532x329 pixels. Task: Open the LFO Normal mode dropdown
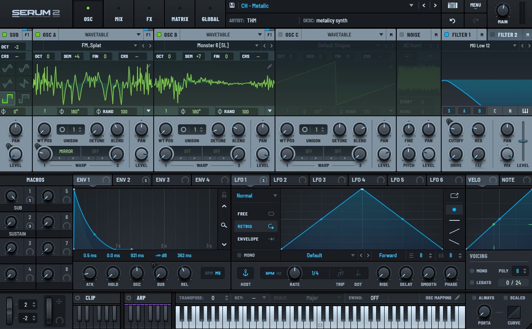click(257, 196)
